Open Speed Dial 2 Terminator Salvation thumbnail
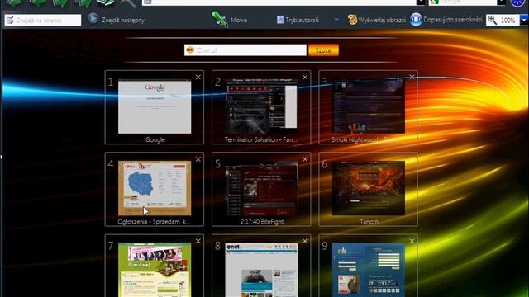 tap(261, 106)
